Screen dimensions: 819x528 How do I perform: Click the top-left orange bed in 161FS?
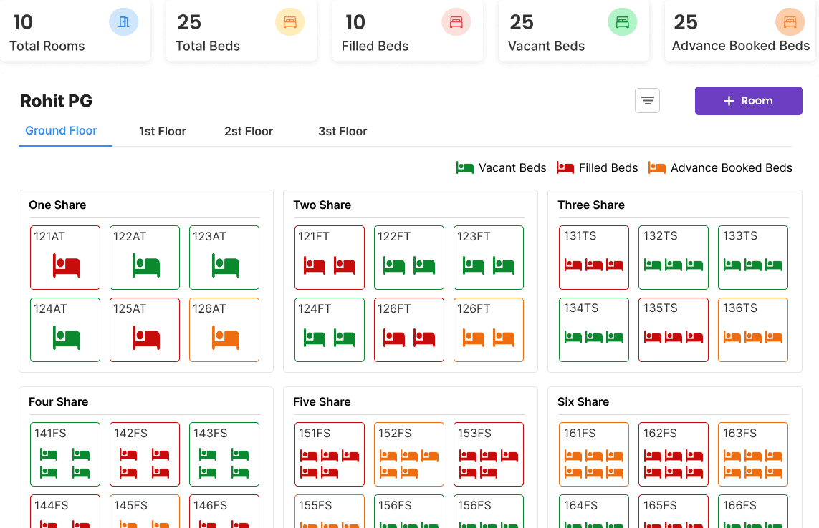tap(573, 456)
